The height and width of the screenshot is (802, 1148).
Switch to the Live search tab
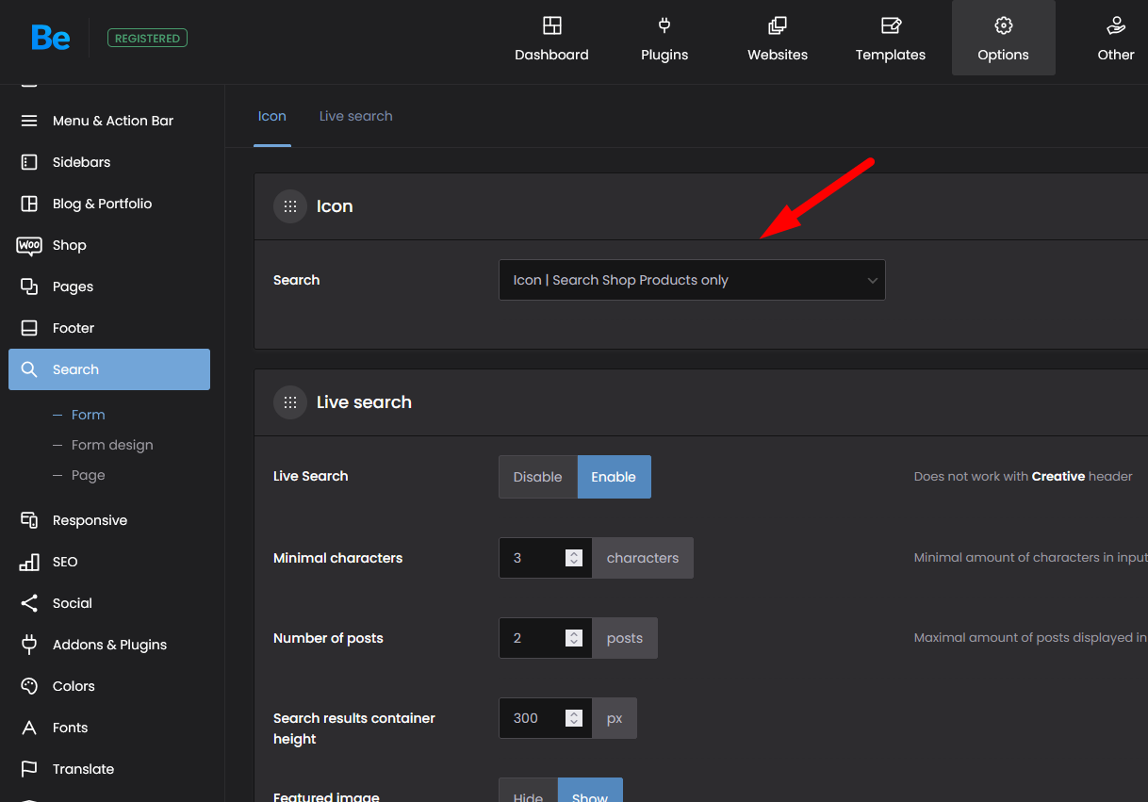pyautogui.click(x=355, y=116)
